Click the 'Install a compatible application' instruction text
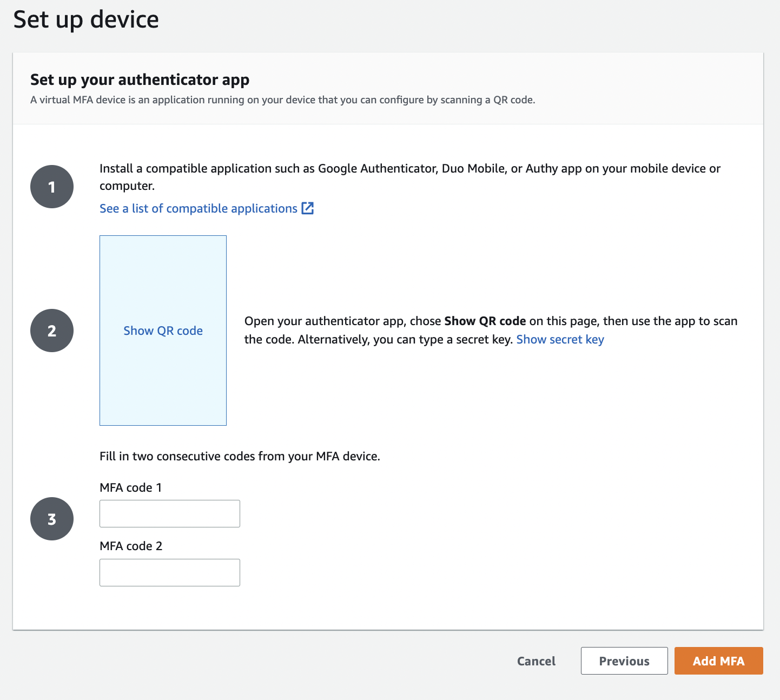Viewport: 780px width, 700px height. point(409,169)
